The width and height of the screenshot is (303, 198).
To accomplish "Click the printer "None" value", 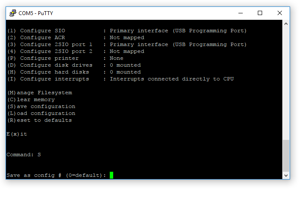I will point(117,59).
